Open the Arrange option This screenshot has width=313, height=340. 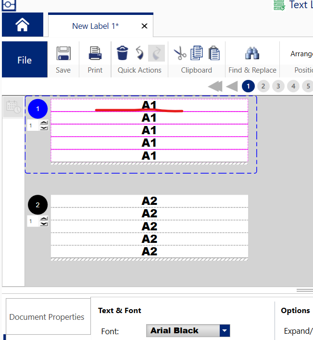click(x=301, y=54)
